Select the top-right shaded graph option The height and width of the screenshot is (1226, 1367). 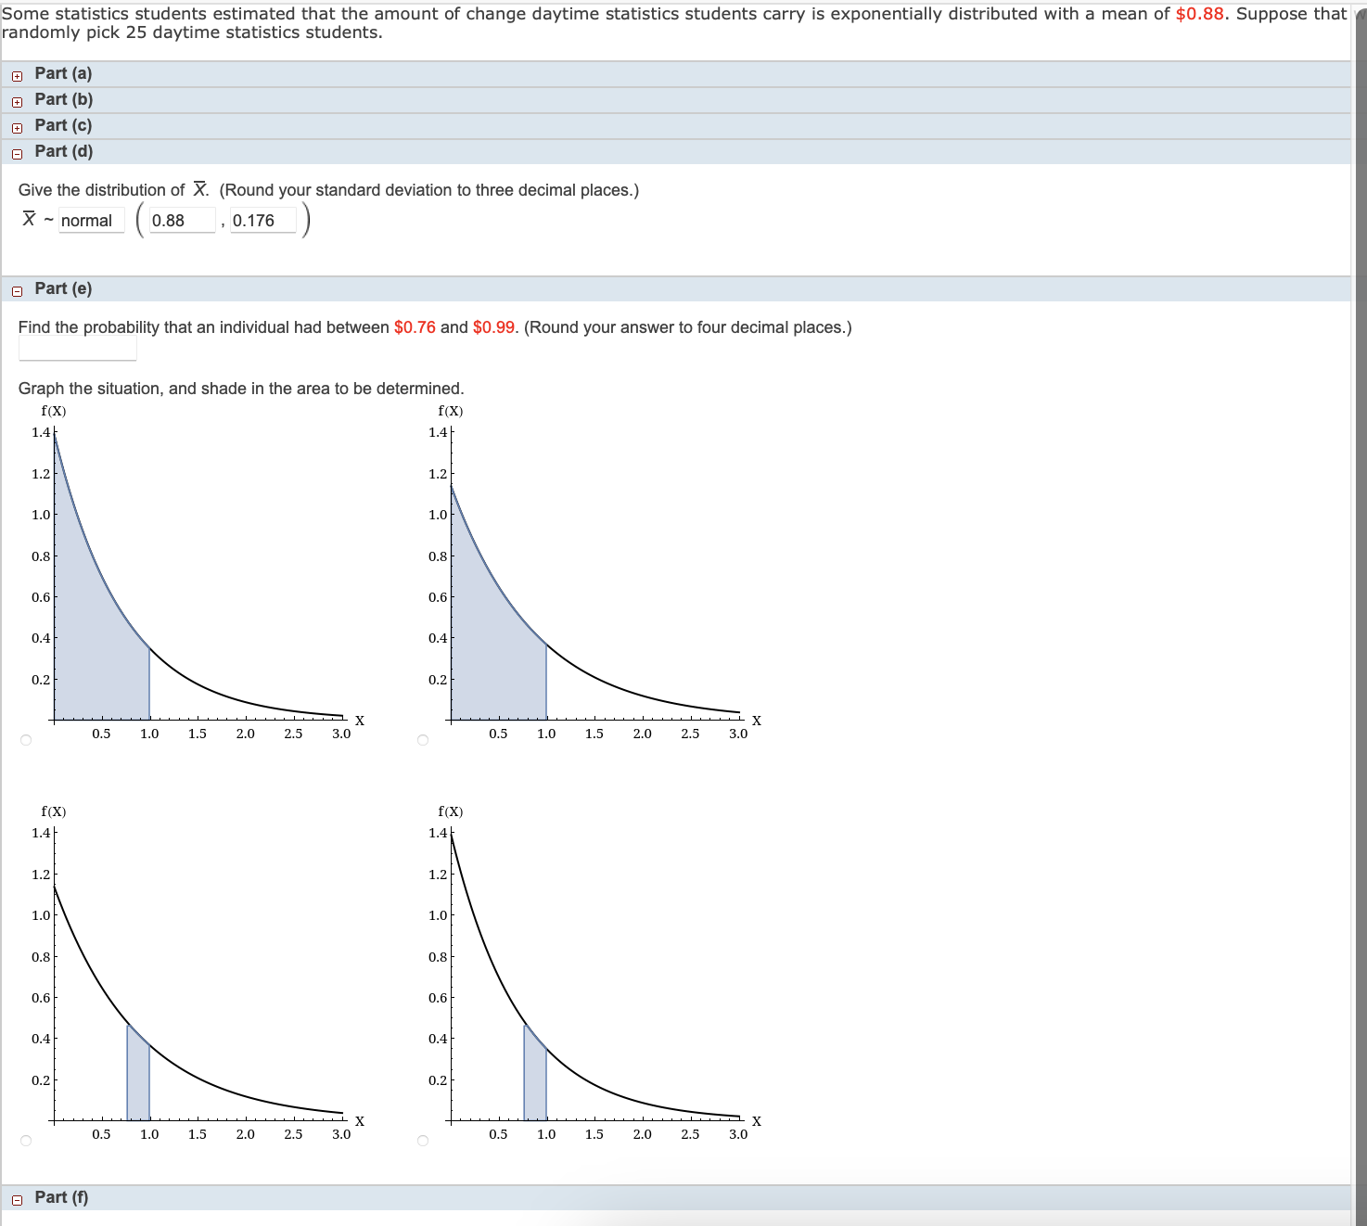coord(422,739)
